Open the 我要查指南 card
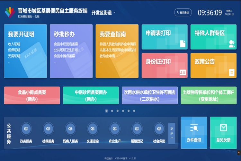Viewport: 241px width, 161px height. tap(117, 51)
